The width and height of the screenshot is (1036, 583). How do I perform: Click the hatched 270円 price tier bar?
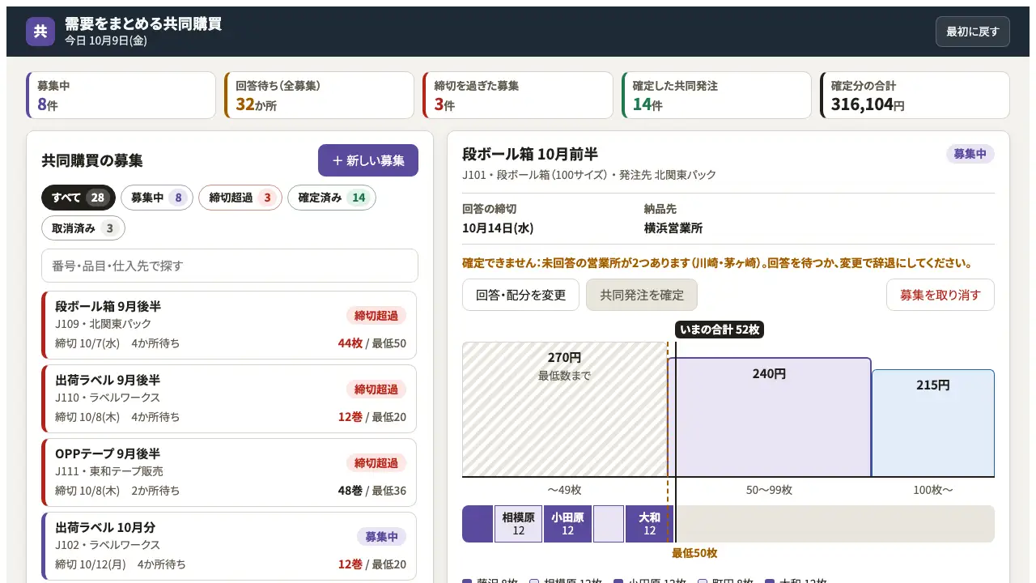click(x=564, y=409)
